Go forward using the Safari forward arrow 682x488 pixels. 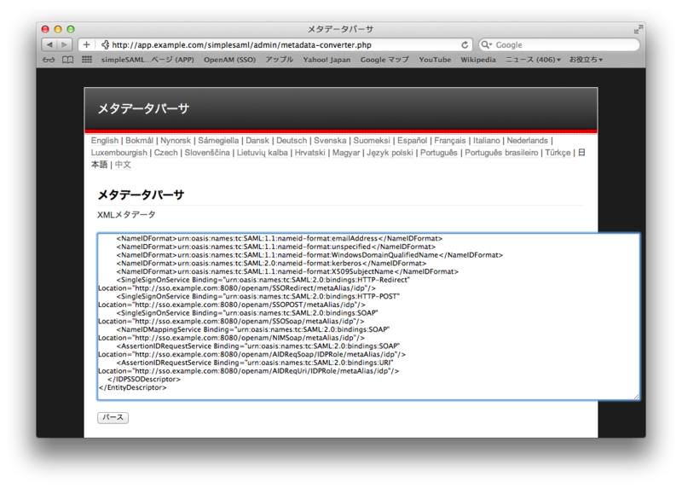click(x=65, y=45)
